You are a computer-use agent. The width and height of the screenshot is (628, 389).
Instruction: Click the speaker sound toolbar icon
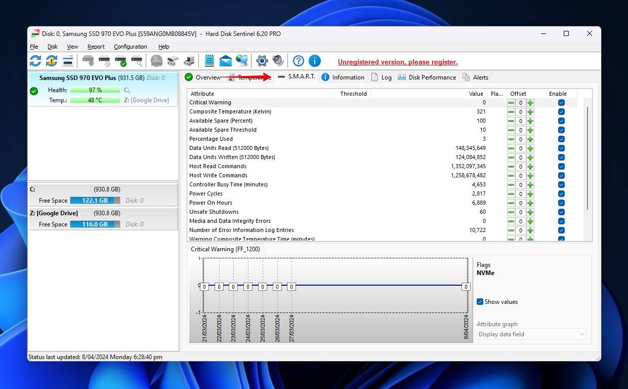point(278,61)
